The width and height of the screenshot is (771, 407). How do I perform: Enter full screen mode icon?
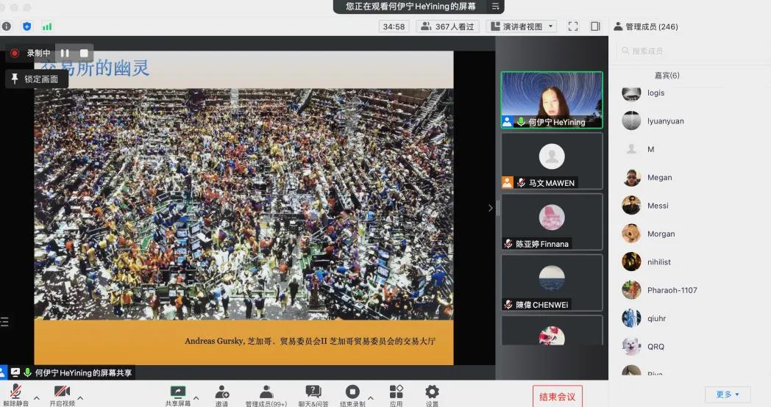pos(573,26)
